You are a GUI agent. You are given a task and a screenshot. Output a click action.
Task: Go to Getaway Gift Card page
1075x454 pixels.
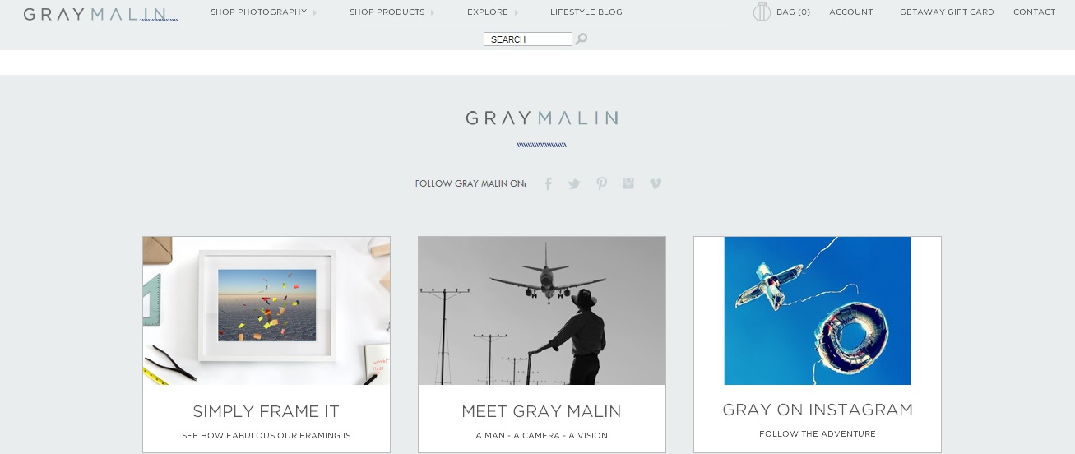pyautogui.click(x=947, y=12)
